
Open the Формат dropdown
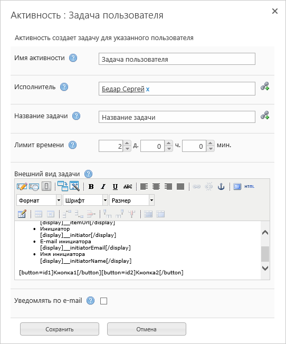point(39,200)
